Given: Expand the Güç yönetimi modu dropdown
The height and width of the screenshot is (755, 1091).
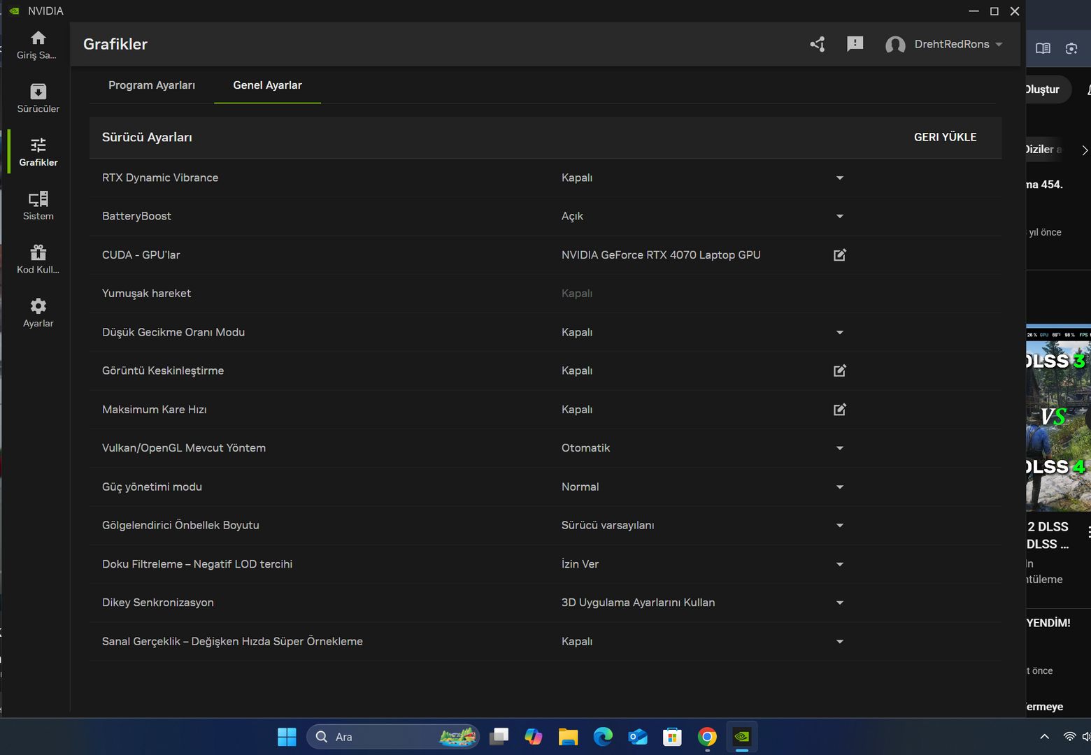Looking at the screenshot, I should tap(840, 487).
